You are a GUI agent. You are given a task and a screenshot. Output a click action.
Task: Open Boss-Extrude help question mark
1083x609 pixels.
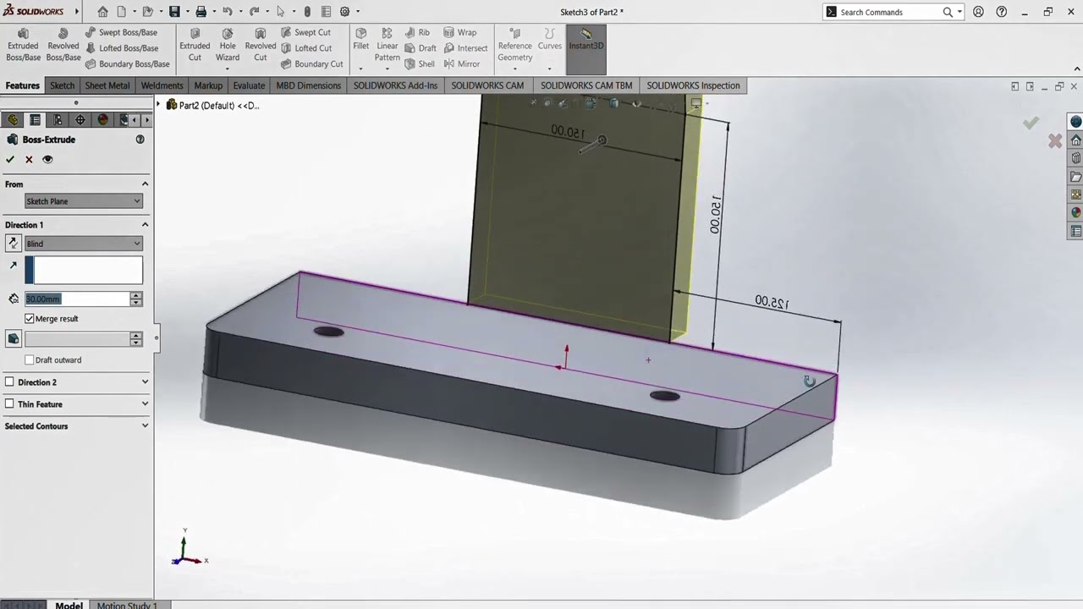pos(140,140)
